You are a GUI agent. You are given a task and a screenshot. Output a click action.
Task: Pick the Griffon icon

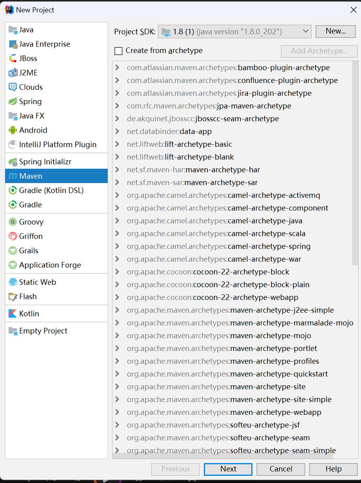coord(13,237)
